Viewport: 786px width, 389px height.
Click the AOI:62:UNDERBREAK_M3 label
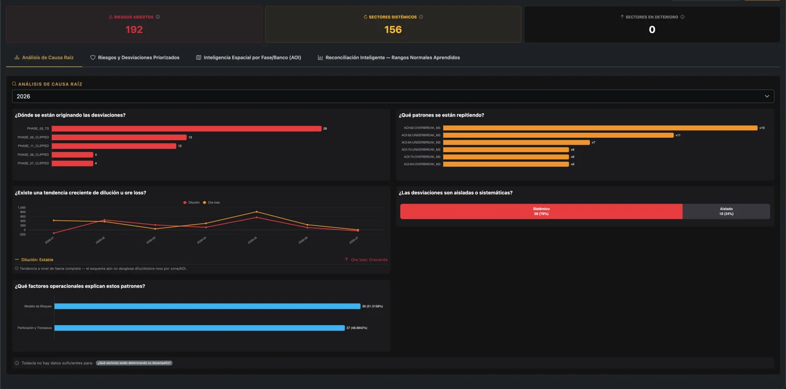pyautogui.click(x=421, y=135)
